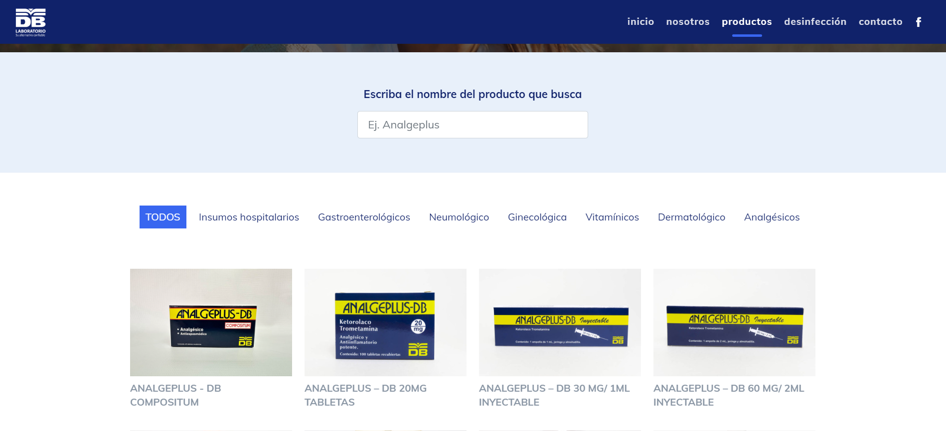Filter by Insumos hospitalarios
Image resolution: width=946 pixels, height=431 pixels.
pyautogui.click(x=249, y=217)
